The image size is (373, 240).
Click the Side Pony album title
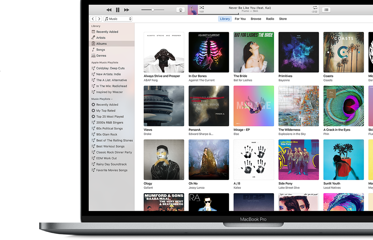286,183
